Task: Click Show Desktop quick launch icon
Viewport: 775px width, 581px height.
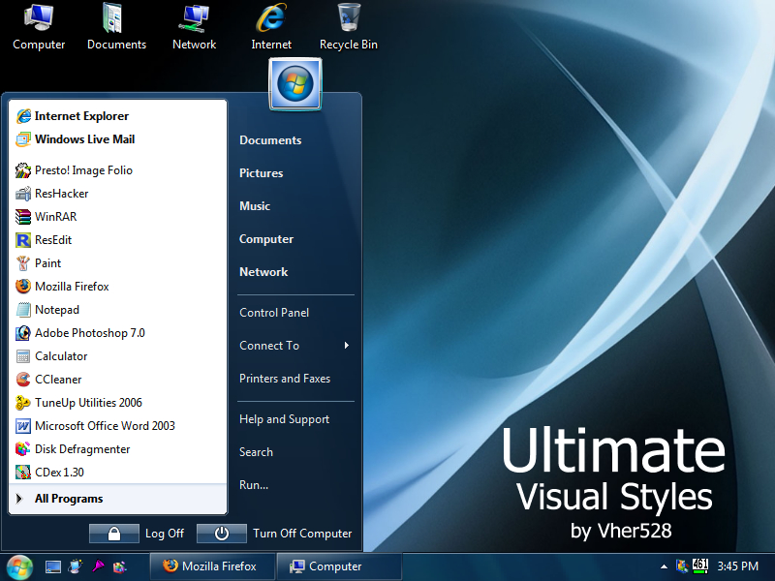Action: [53, 566]
